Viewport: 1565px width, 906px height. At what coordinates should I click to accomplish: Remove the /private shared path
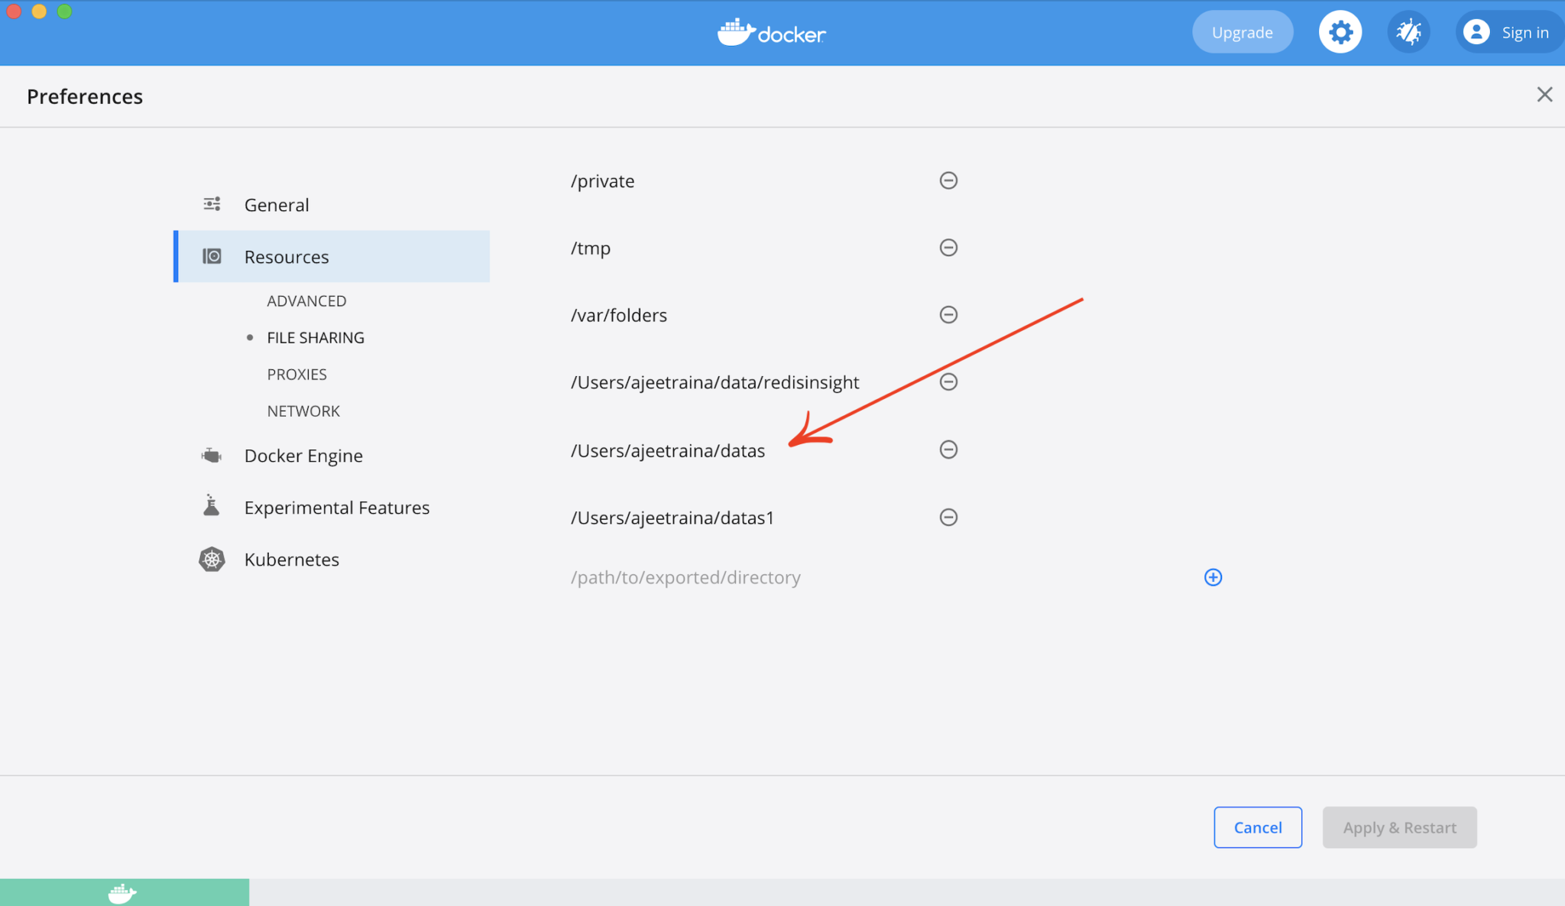pyautogui.click(x=948, y=180)
